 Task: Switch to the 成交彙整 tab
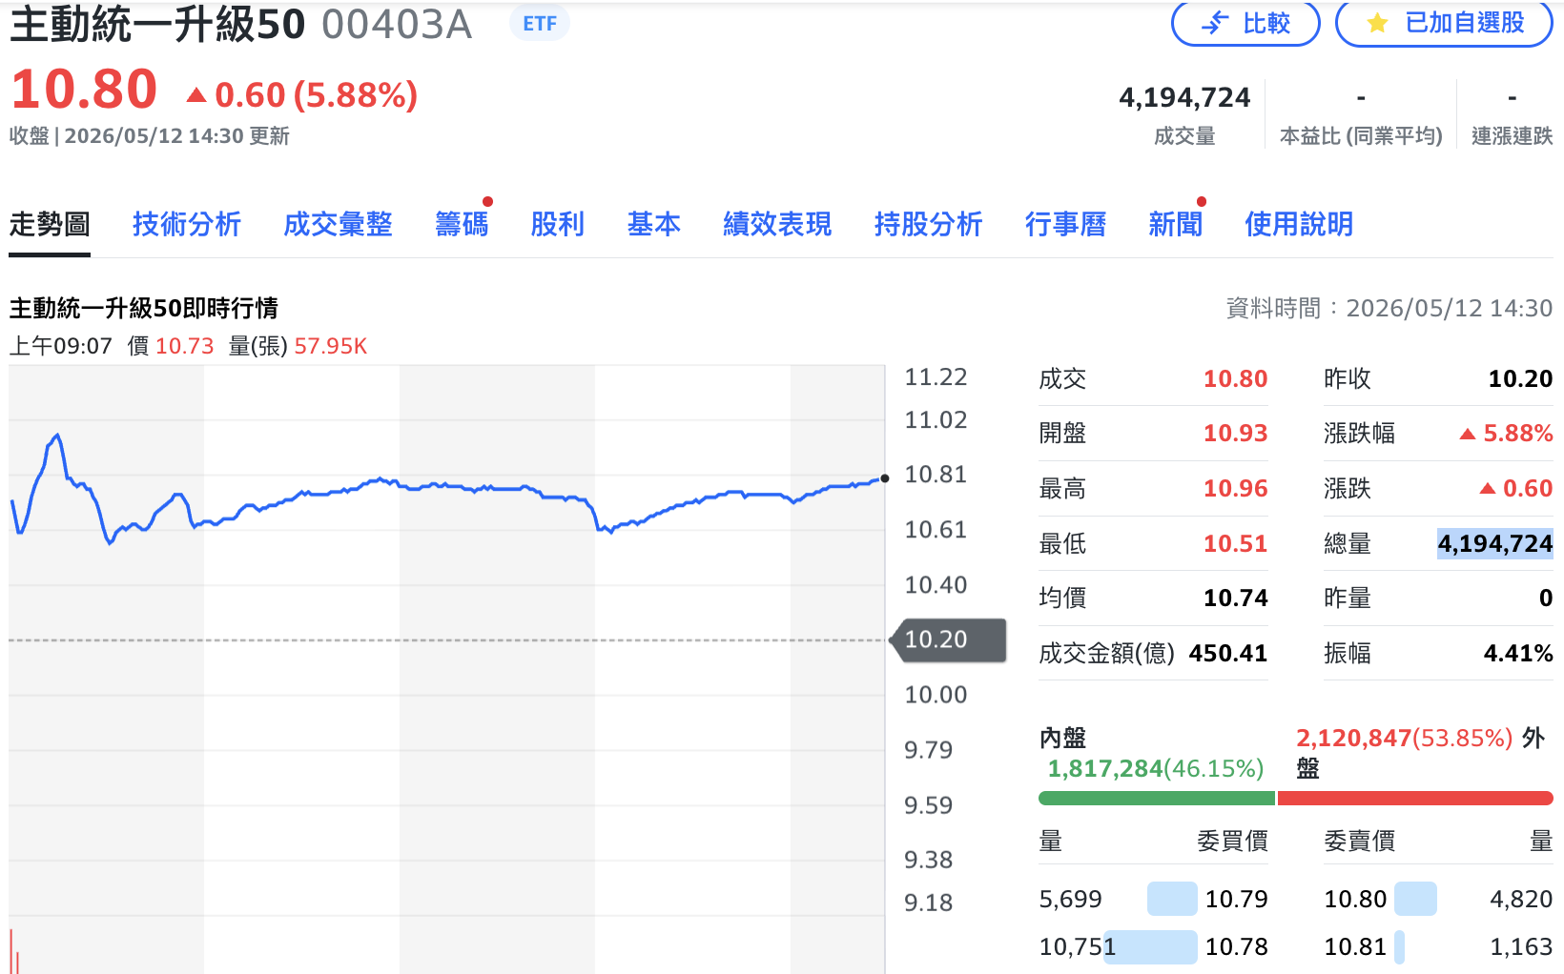[x=338, y=225]
